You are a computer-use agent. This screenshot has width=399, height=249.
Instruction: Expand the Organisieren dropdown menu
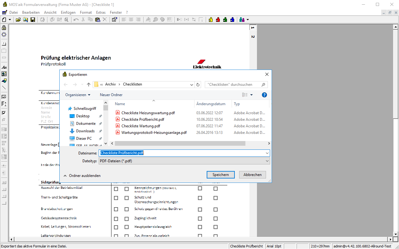coord(78,95)
